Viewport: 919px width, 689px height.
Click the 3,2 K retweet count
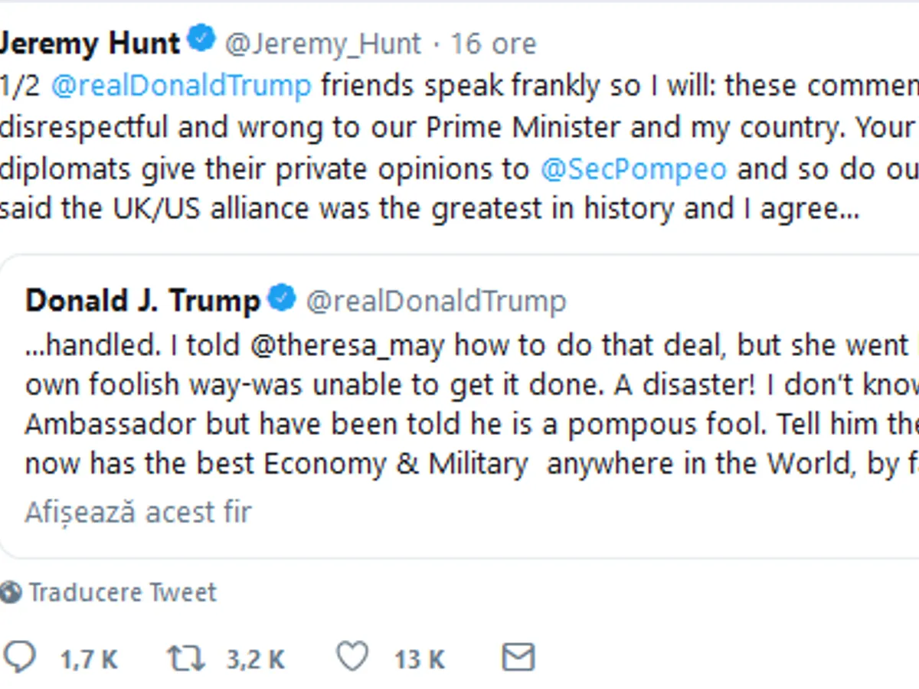pyautogui.click(x=256, y=659)
